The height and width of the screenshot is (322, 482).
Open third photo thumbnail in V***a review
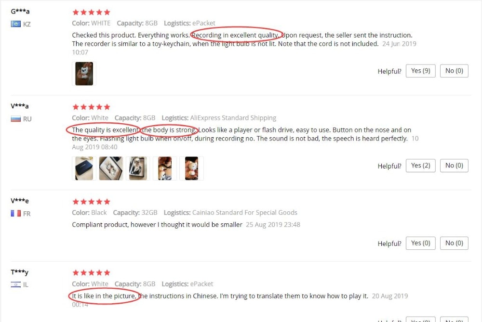[138, 168]
